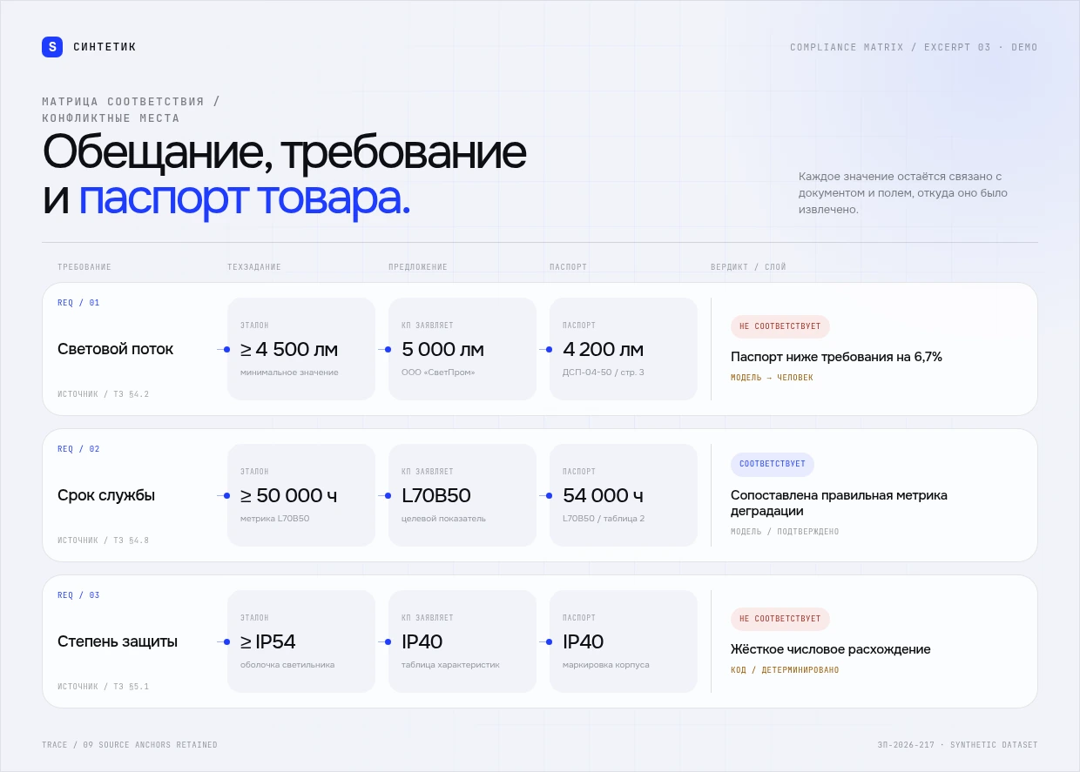This screenshot has height=772, width=1080.
Task: Click 'Жёсткое числовое расхождение' verdict
Action: click(x=831, y=649)
